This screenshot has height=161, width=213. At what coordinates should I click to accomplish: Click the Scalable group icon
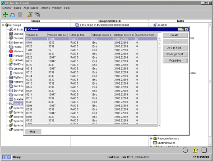(11, 99)
